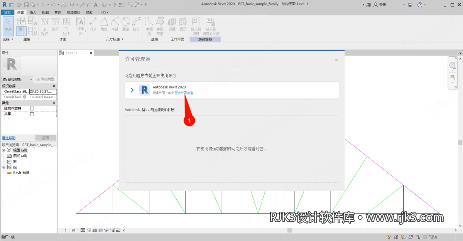Click the Open file icon in quick access toolbar
This screenshot has height=241, width=463.
tap(19, 5)
